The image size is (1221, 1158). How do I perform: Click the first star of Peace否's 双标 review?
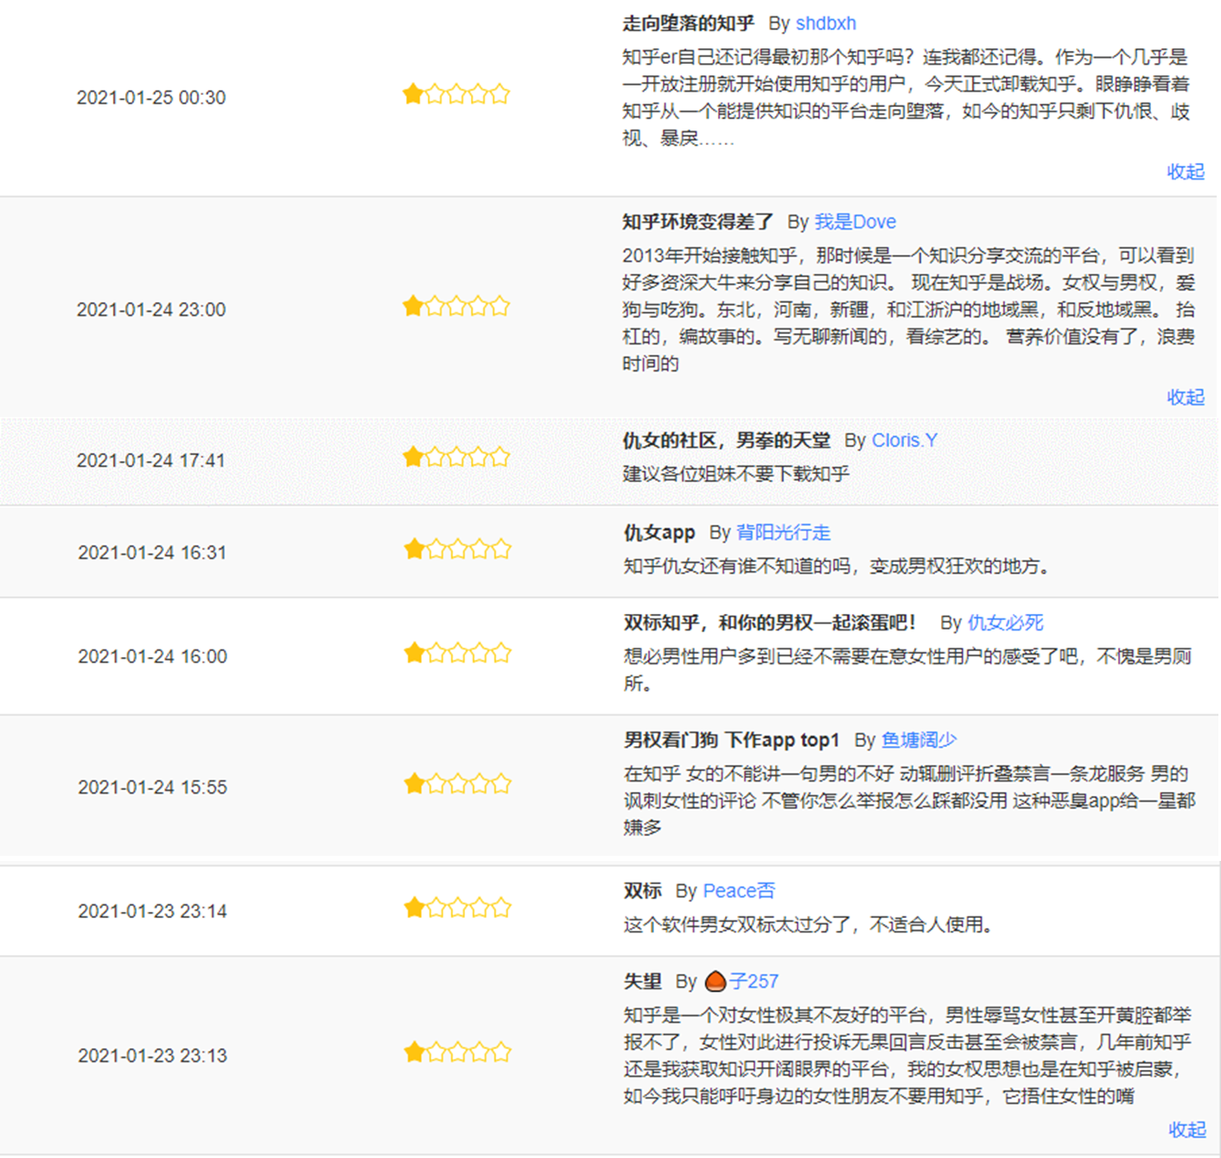click(413, 908)
